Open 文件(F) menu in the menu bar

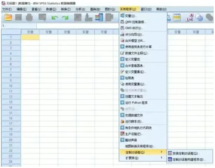[7, 9]
